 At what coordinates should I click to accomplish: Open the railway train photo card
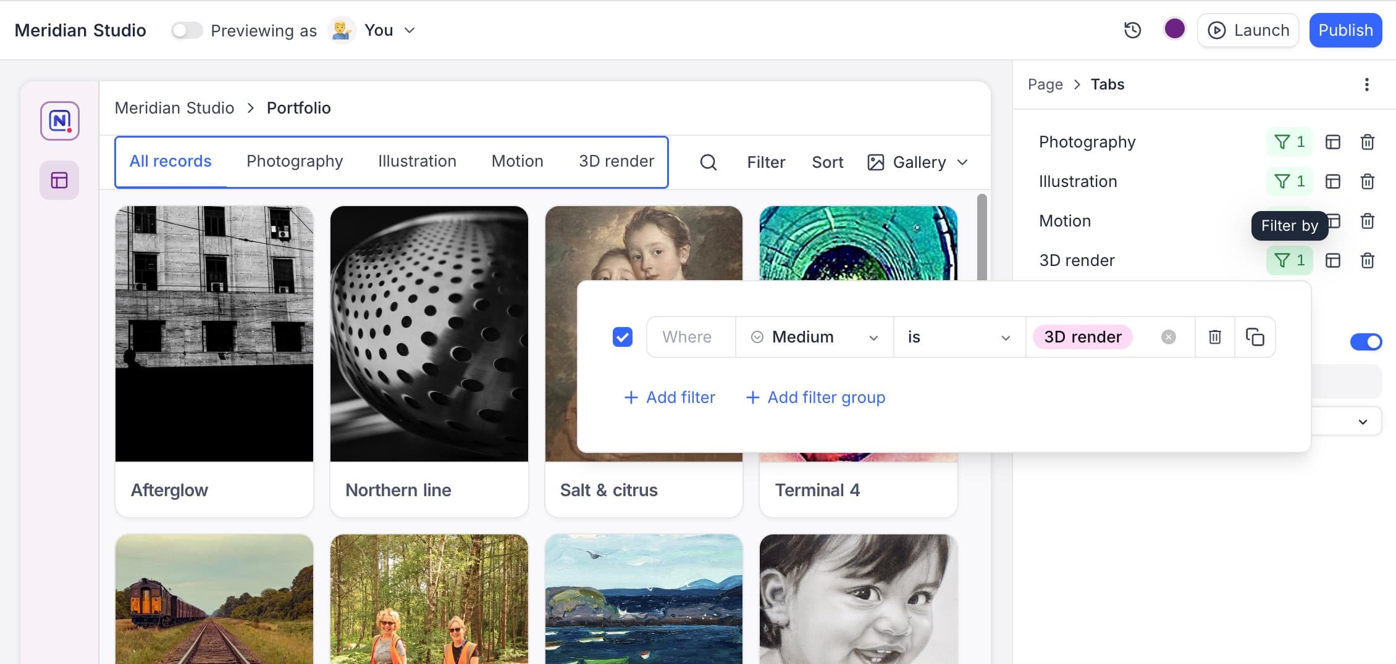point(214,599)
